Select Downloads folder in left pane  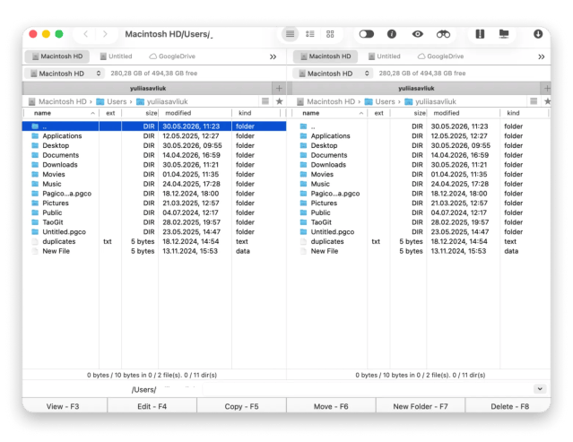pos(154,165)
